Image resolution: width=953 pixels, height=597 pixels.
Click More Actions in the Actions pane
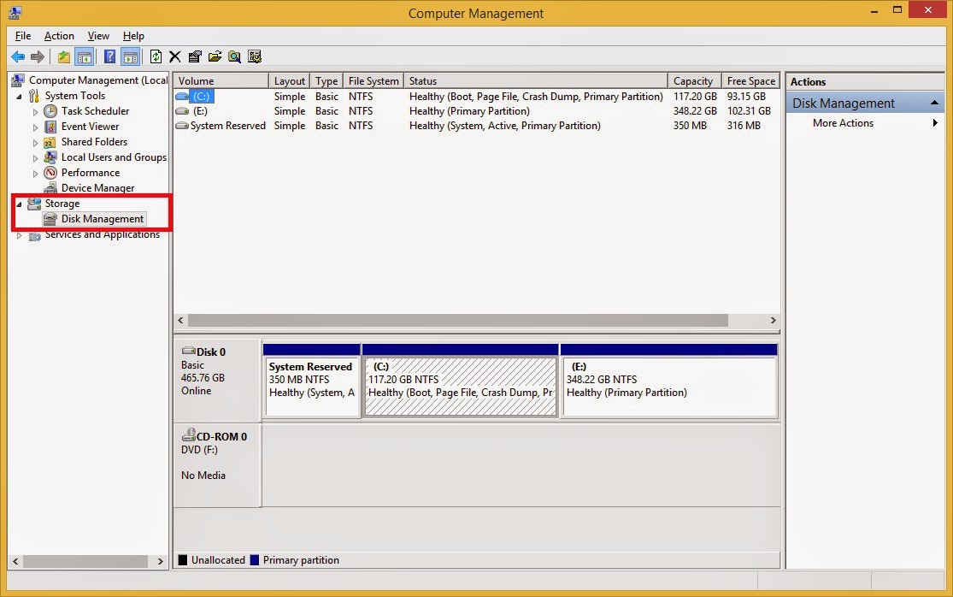tap(843, 123)
